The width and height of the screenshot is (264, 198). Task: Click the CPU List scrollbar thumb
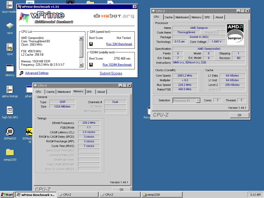(81, 49)
